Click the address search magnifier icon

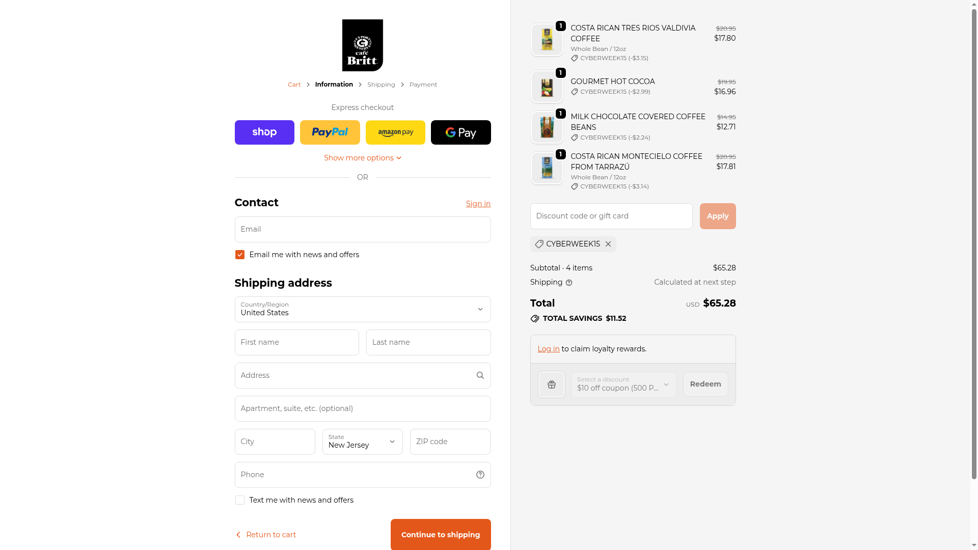coord(480,375)
